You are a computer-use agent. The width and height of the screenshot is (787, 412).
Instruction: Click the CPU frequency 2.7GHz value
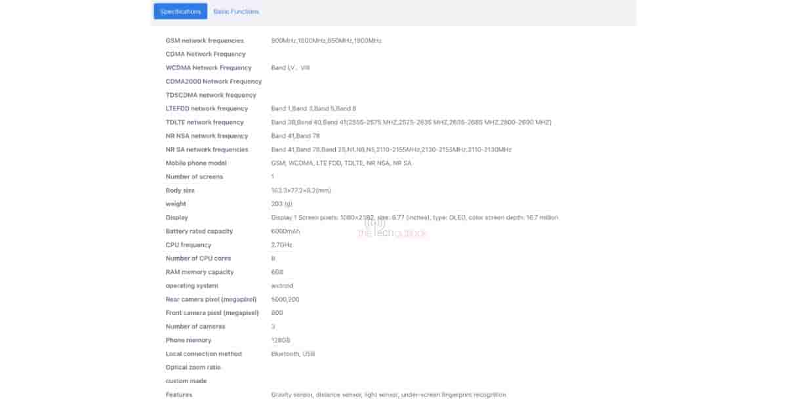281,245
